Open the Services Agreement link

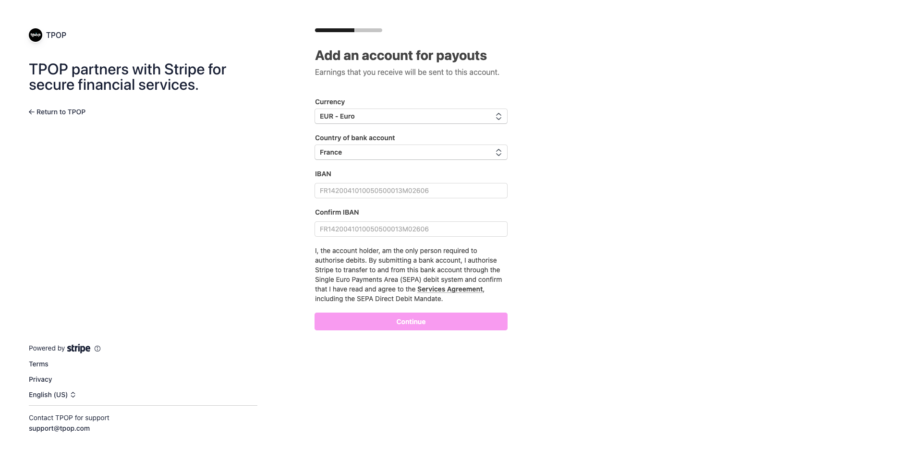[x=449, y=289]
